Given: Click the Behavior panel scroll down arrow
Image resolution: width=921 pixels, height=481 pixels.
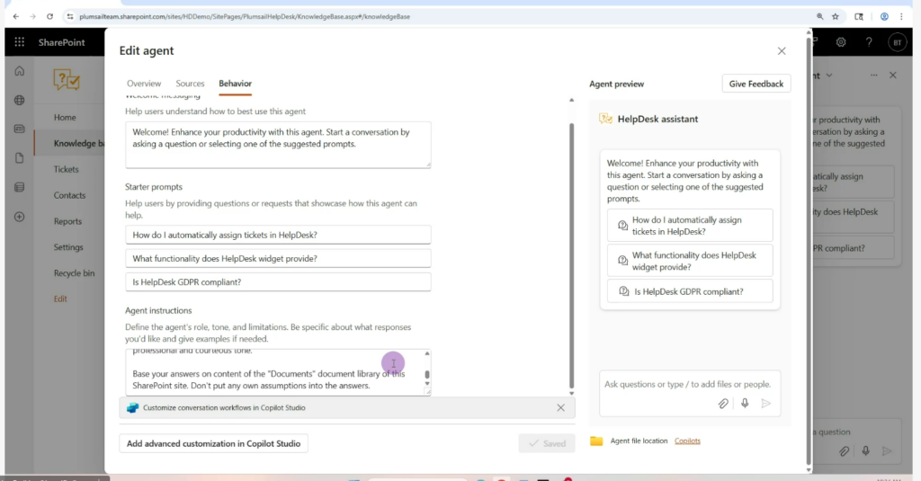Looking at the screenshot, I should click(571, 393).
